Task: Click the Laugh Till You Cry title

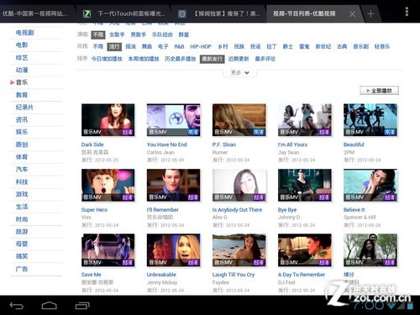Action: pos(234,275)
